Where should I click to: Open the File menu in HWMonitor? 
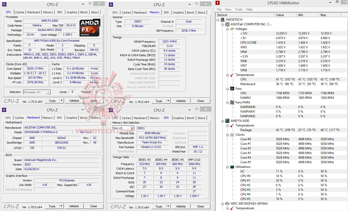[x=219, y=9]
